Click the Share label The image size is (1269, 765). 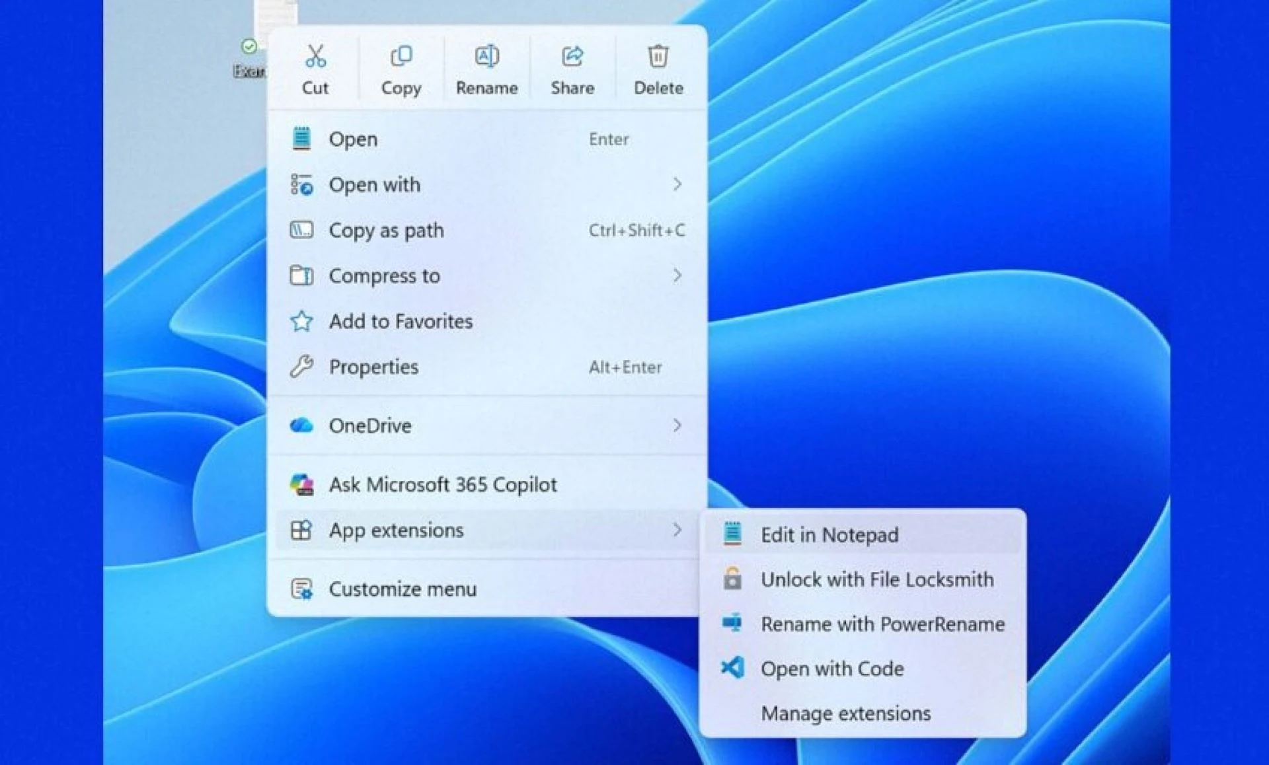[x=572, y=88]
